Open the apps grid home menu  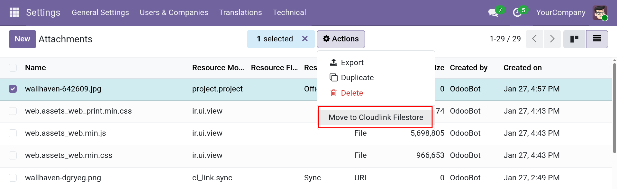coord(14,13)
